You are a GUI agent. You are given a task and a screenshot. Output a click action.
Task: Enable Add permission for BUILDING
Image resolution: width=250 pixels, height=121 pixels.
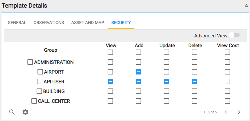tap(138, 91)
